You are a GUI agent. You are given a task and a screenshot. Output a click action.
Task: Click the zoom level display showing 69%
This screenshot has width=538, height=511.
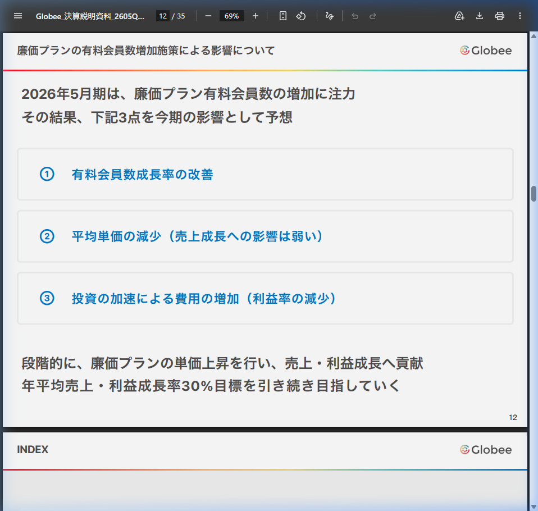tap(231, 16)
